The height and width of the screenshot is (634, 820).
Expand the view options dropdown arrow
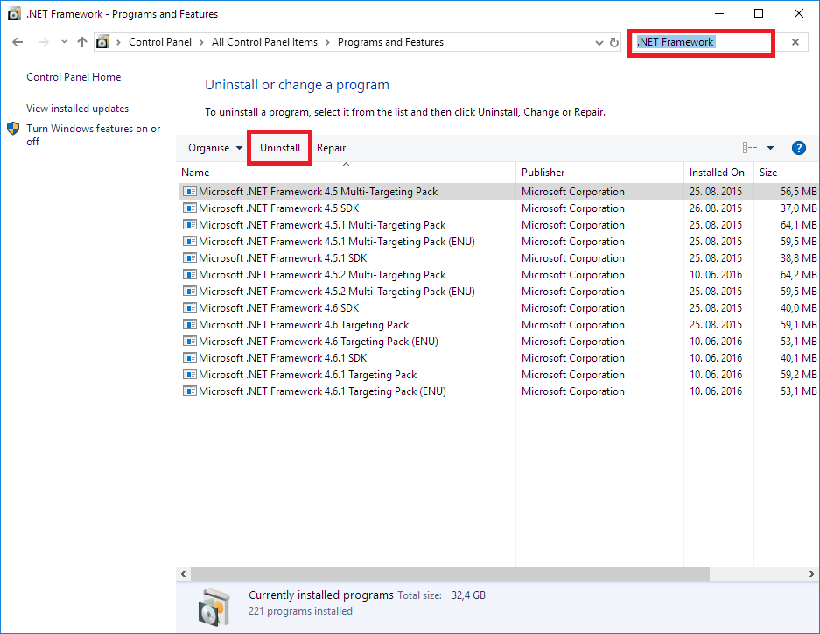coord(771,148)
